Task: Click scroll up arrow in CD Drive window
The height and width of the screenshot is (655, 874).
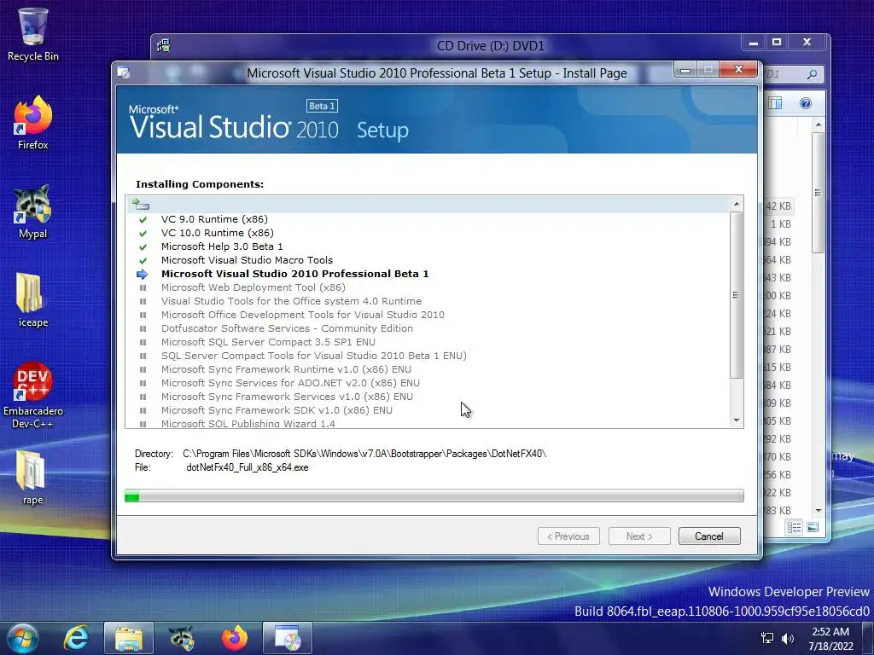Action: click(818, 125)
